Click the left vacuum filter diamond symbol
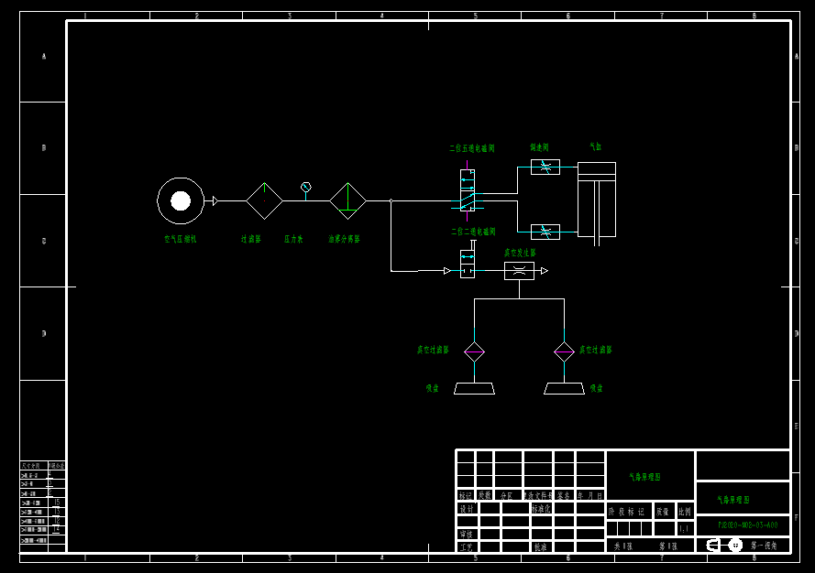815x573 pixels. (474, 351)
